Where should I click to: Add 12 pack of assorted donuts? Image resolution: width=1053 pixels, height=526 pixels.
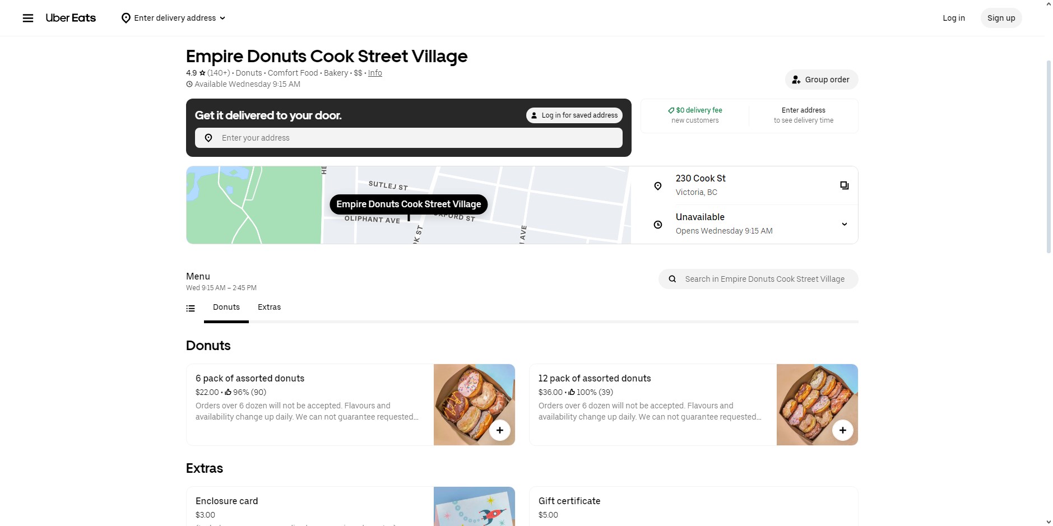(842, 430)
